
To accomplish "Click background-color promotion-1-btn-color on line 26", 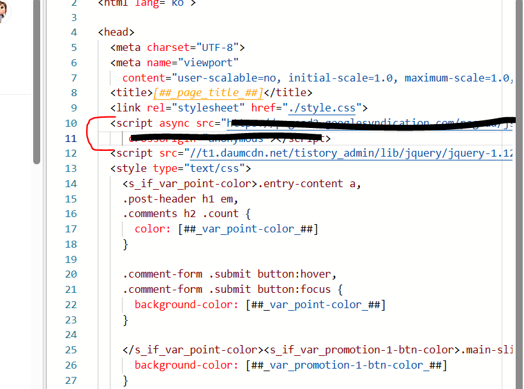I will click(291, 365).
